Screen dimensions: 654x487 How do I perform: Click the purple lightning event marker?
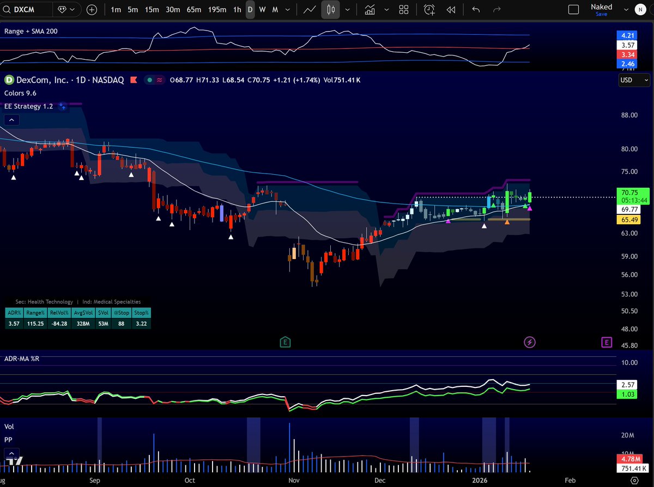click(x=529, y=342)
